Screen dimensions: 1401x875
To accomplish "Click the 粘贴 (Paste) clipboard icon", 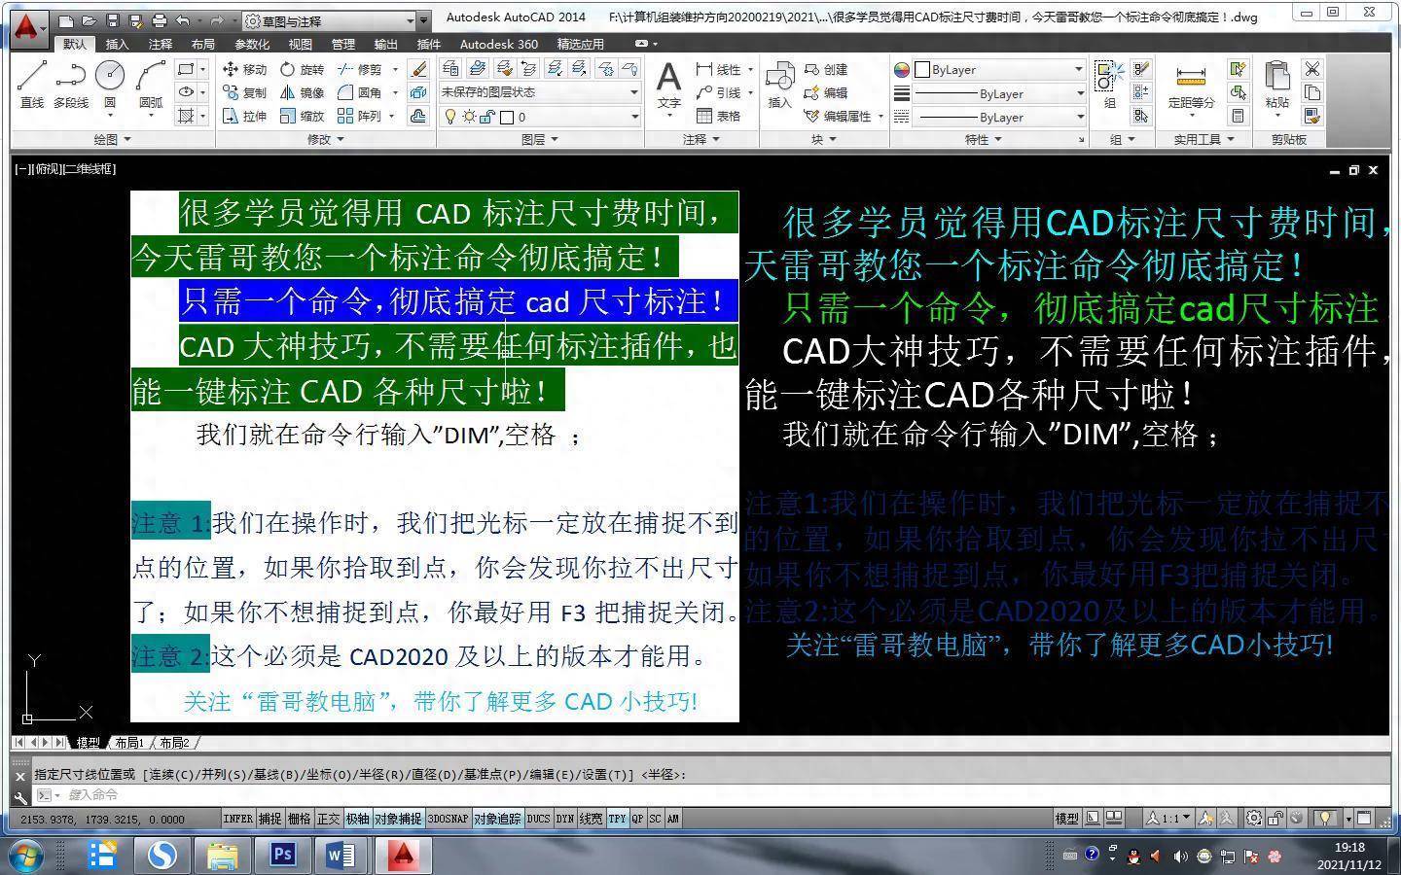I will pyautogui.click(x=1276, y=84).
